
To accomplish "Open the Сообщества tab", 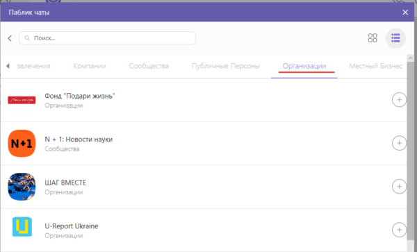I will coord(149,66).
